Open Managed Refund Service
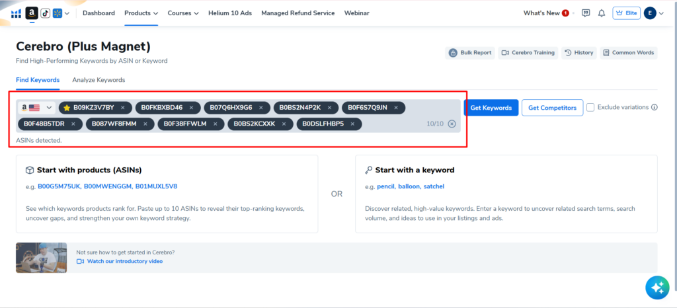677x308 pixels. [x=298, y=13]
